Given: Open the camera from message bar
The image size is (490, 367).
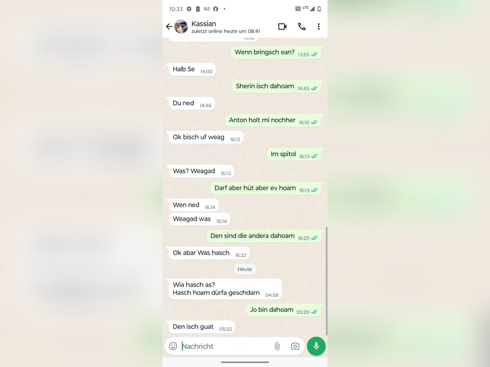Looking at the screenshot, I should [x=295, y=346].
